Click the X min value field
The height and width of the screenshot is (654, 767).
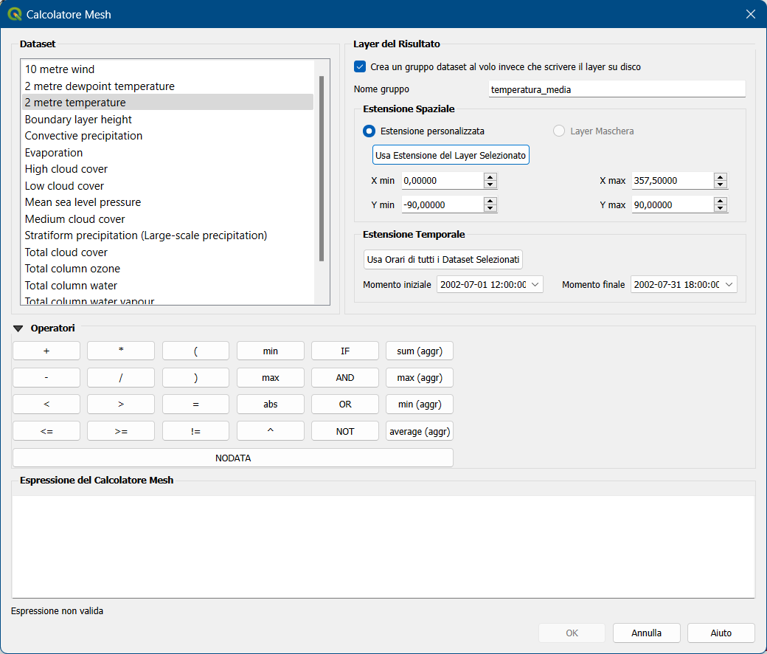pos(442,181)
